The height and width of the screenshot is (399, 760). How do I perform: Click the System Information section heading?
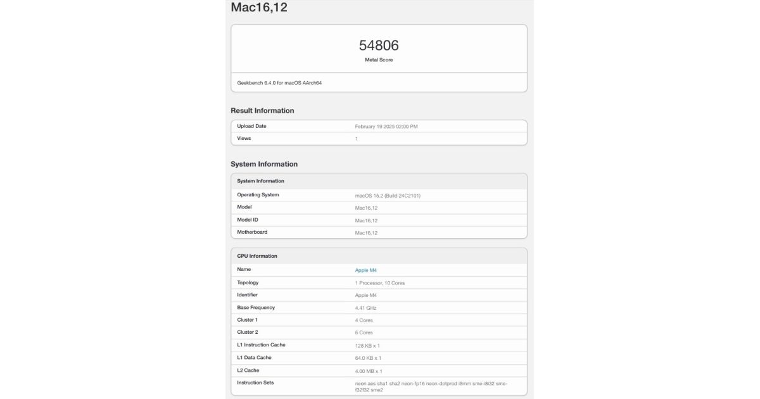[264, 164]
